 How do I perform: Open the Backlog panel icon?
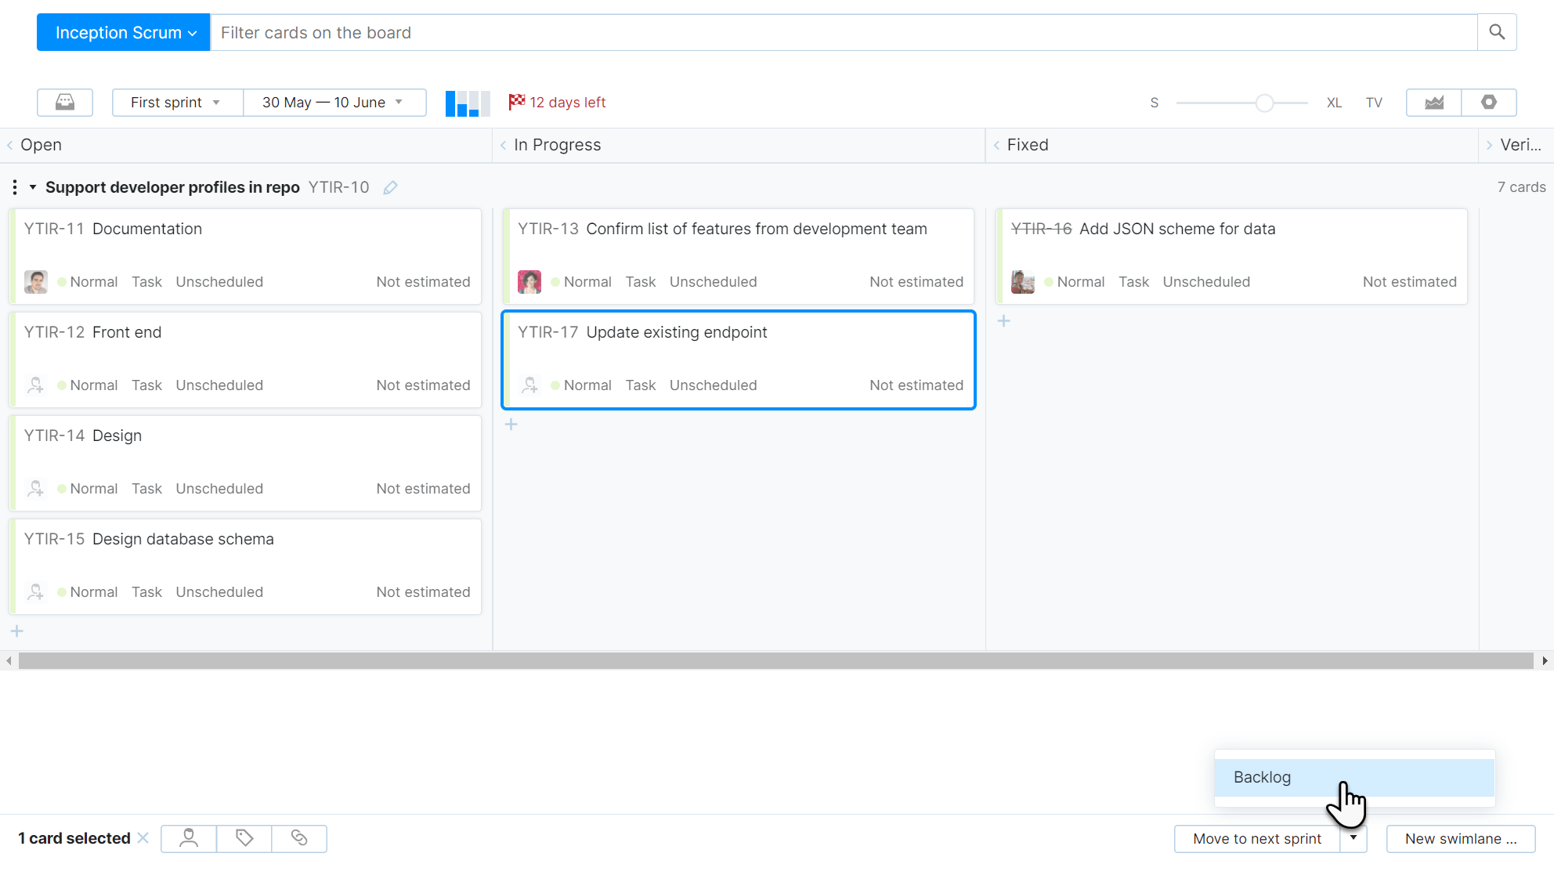[x=65, y=102]
